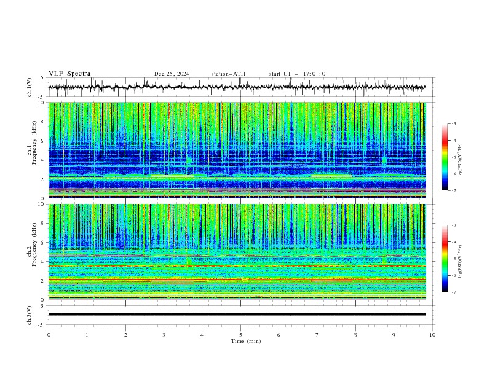487x376 pixels.
Task: Click the 'VLF Spectra' title text
Action: (69, 74)
